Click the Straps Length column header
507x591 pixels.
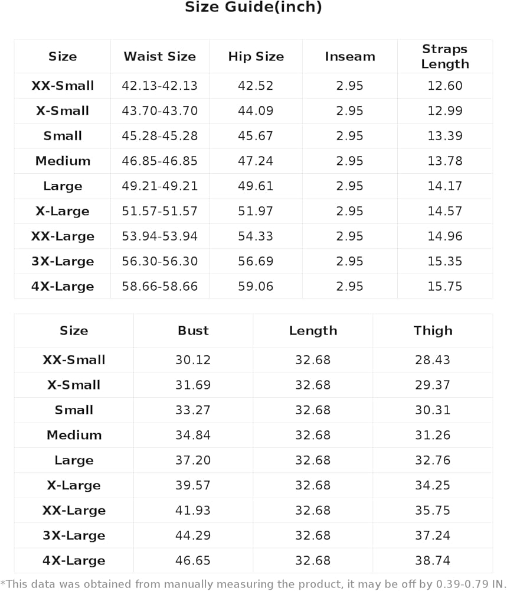(x=445, y=57)
